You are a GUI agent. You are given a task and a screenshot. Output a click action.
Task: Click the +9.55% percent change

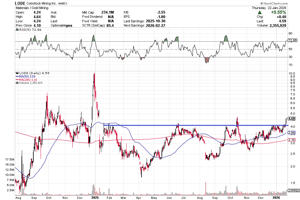click(278, 12)
